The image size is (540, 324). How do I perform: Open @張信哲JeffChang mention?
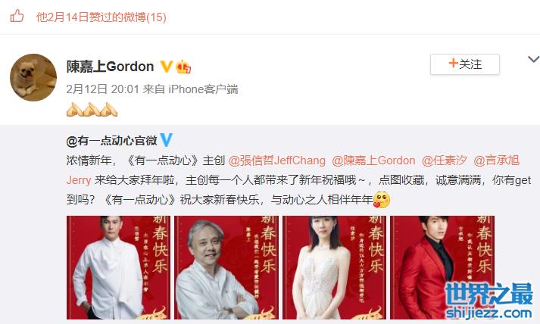pos(277,160)
